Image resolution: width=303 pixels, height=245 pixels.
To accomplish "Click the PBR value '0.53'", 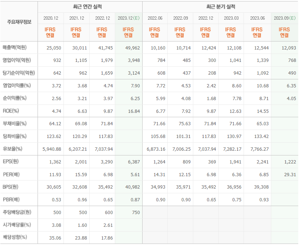I will [x=57, y=199].
